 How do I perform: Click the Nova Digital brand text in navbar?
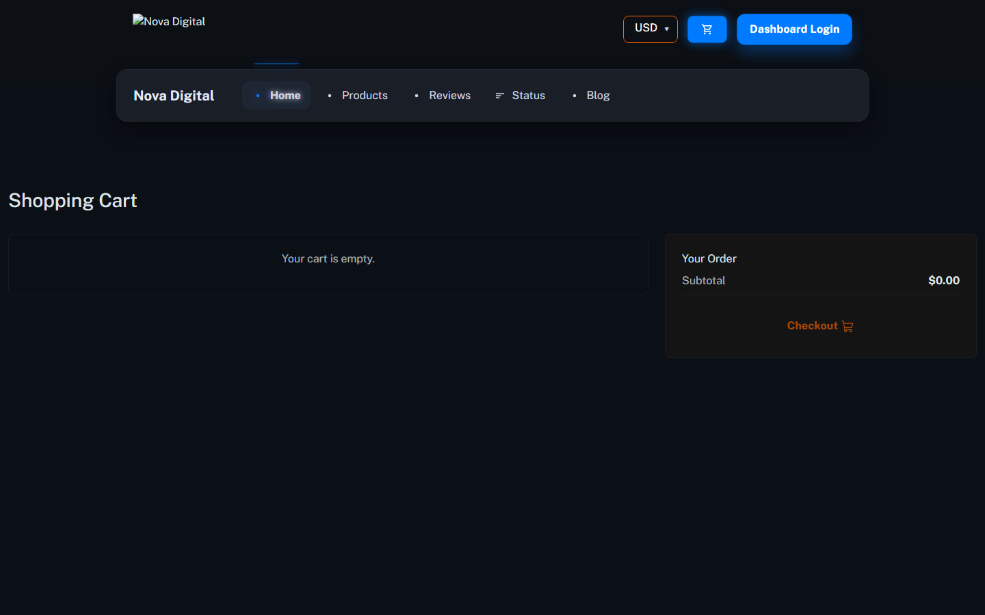click(x=174, y=96)
